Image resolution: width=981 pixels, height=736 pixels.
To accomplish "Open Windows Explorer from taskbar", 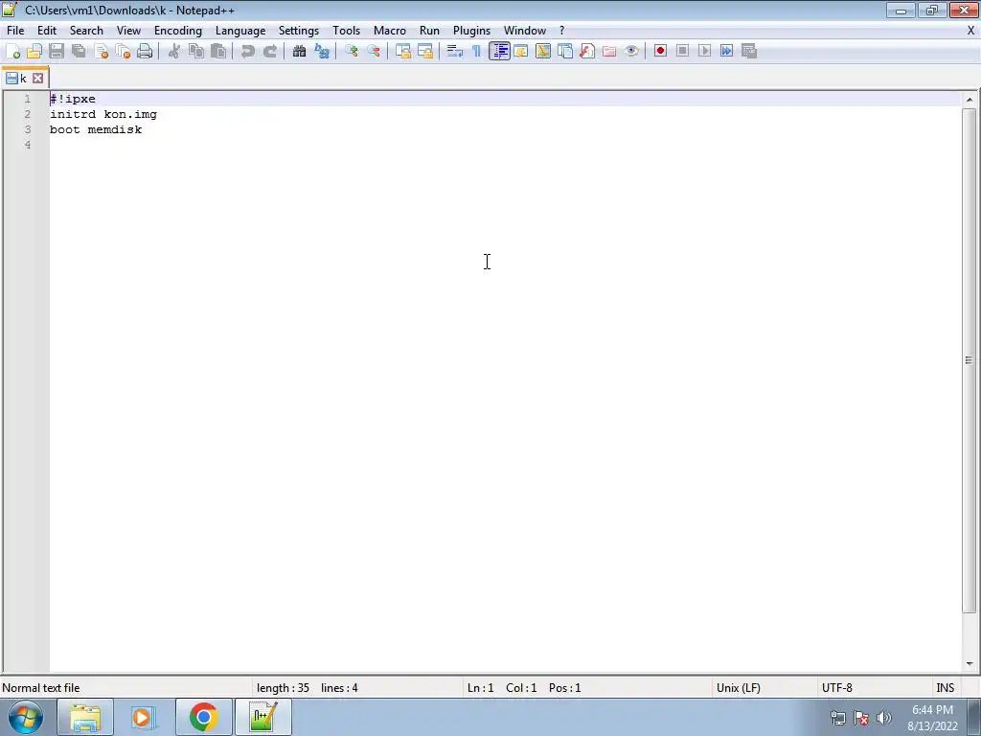I will pos(85,717).
